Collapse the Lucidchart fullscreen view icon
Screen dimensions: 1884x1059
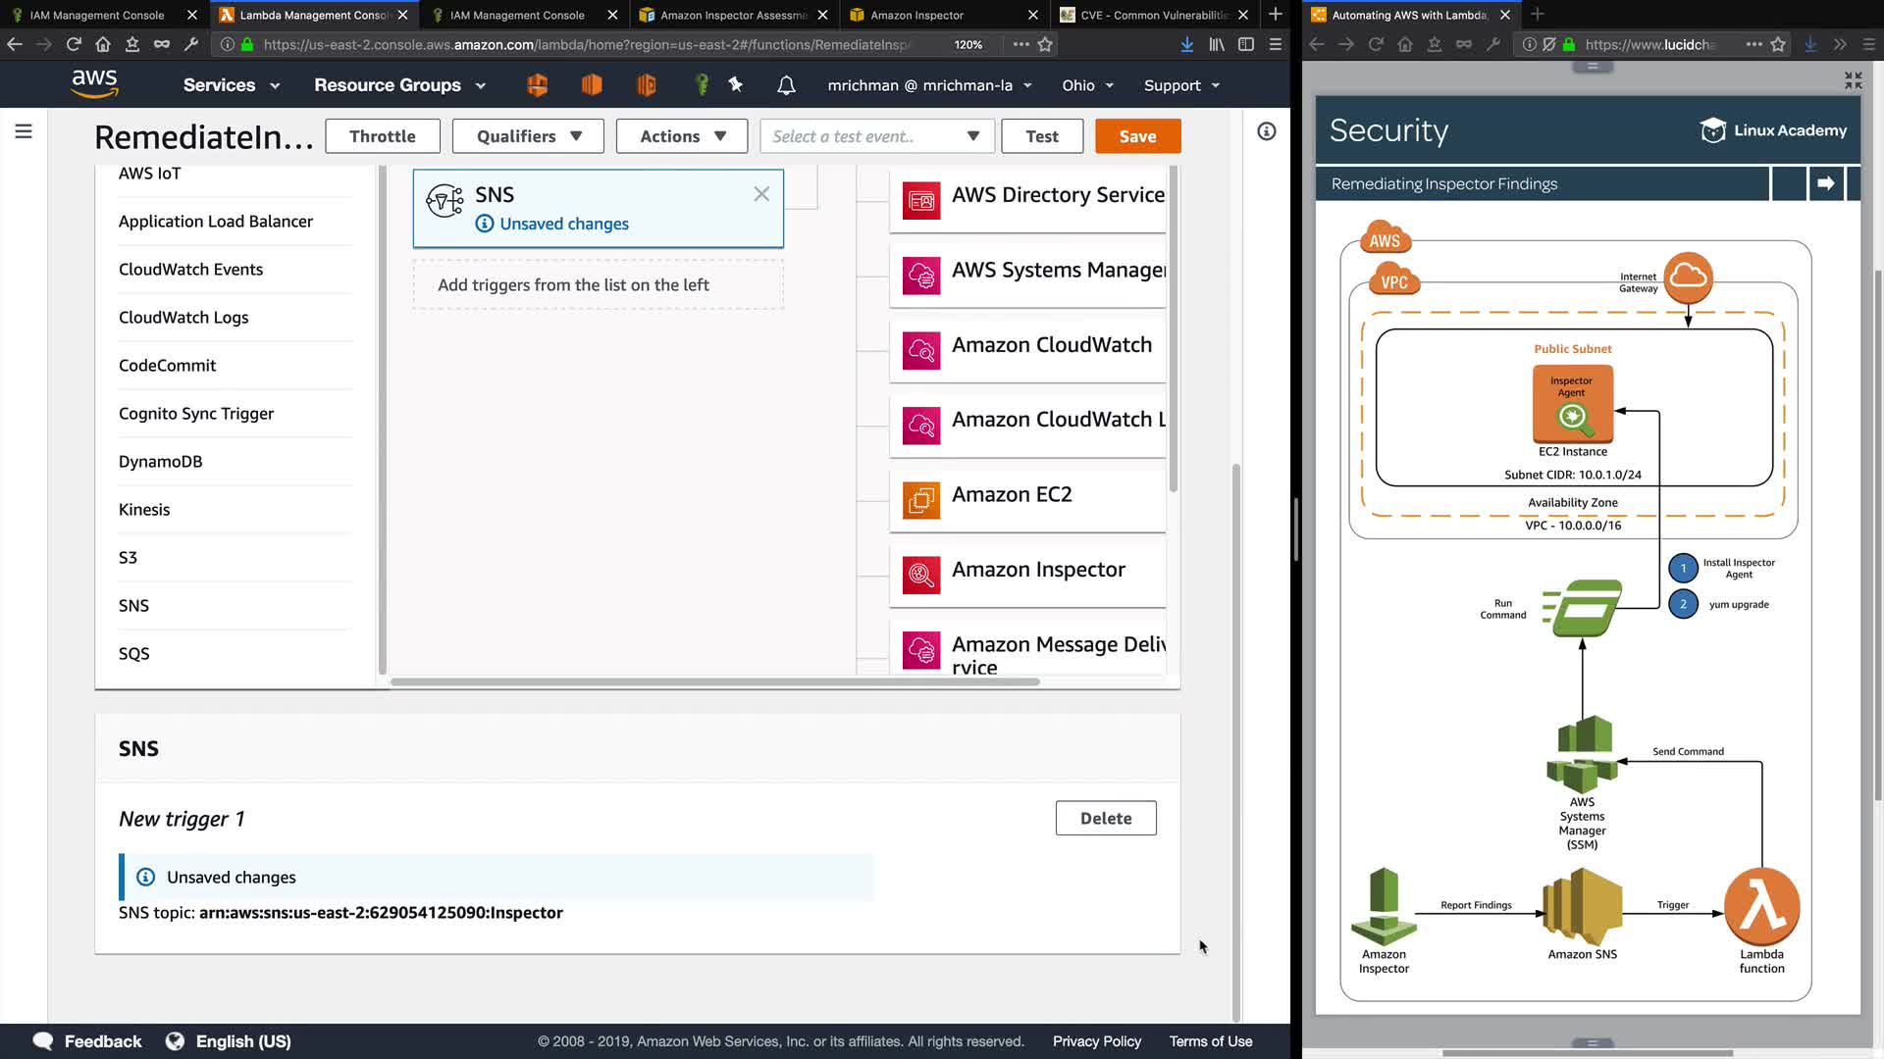[x=1853, y=80]
